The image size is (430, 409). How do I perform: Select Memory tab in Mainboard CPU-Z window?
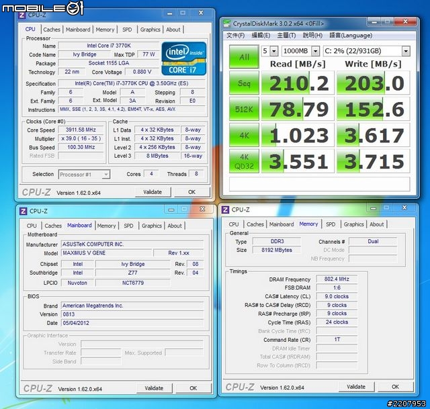tap(106, 226)
